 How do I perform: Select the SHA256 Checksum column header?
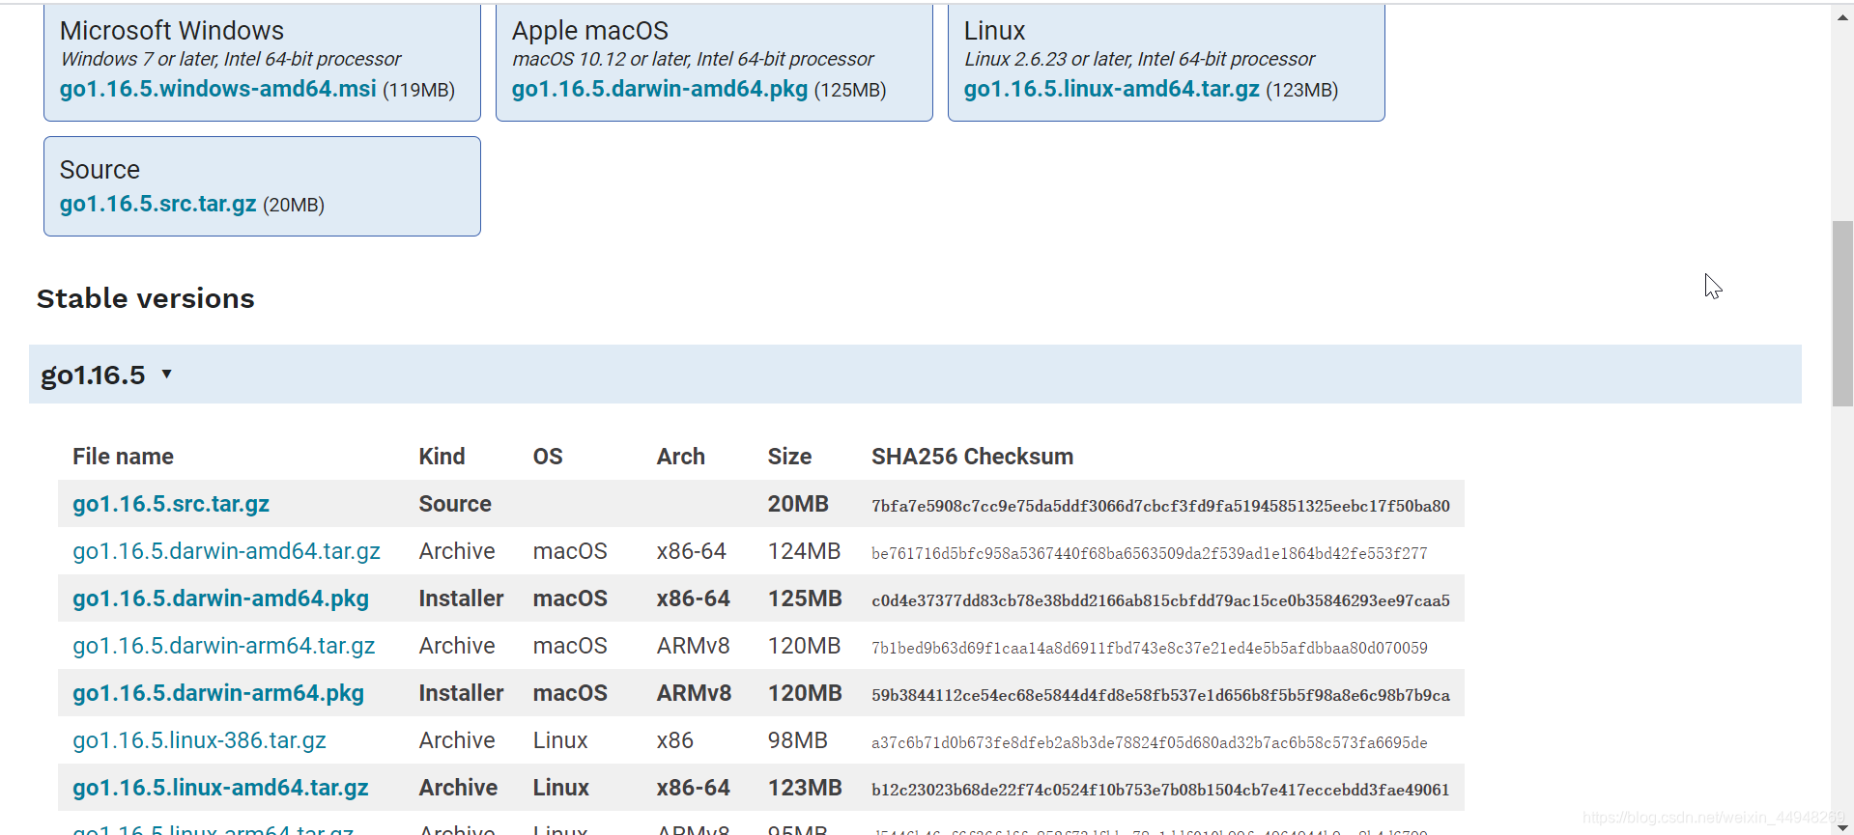click(x=972, y=457)
